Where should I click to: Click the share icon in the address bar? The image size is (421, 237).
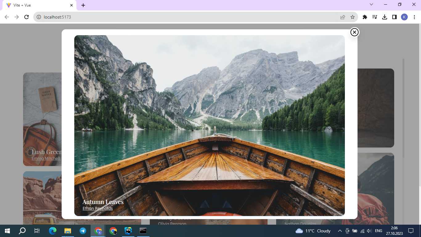click(x=343, y=17)
